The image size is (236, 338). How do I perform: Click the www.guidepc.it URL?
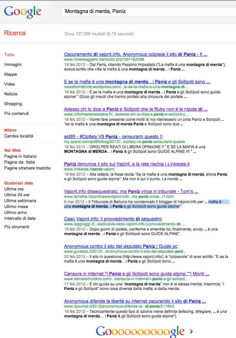tap(125, 251)
